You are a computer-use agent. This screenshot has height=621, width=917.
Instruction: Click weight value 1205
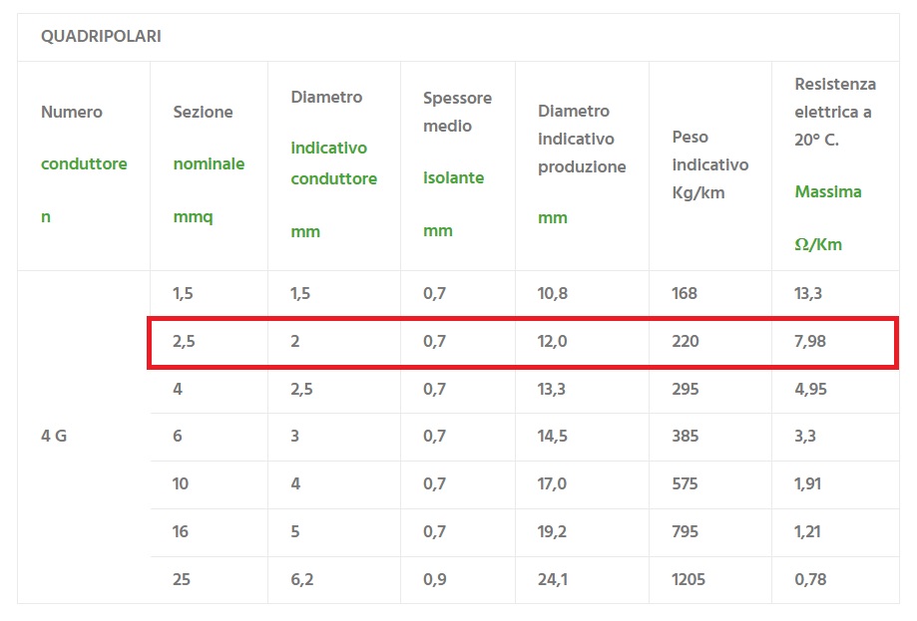coord(689,579)
